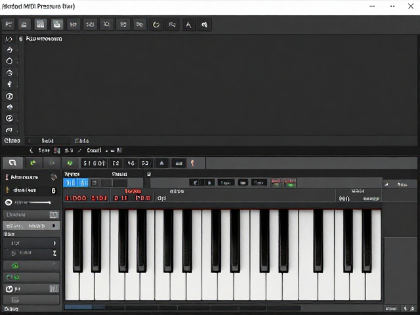Click the double green circles in left panel
Viewport: 420px width, 315px height.
13,278
